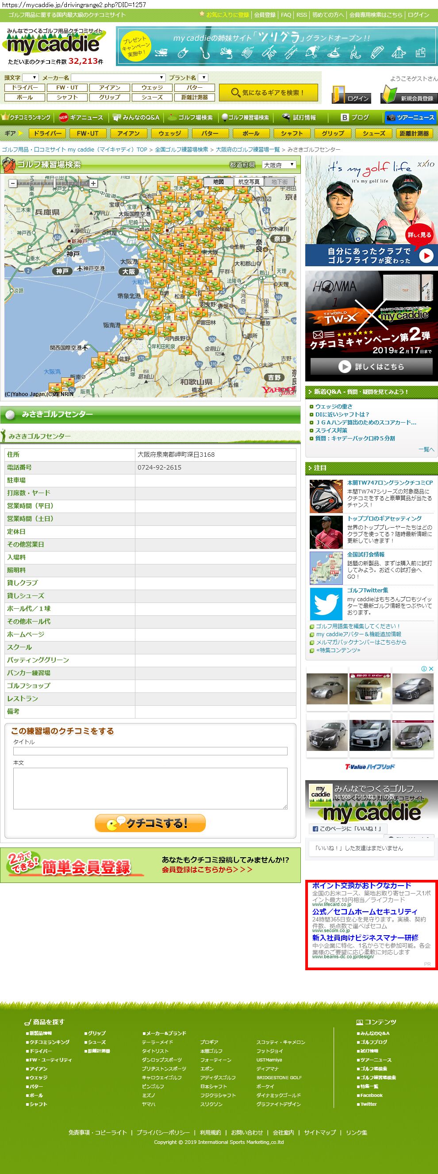This screenshot has height=1174, width=438.
Task: Switch map to 航空写真 aerial view
Action: (249, 182)
